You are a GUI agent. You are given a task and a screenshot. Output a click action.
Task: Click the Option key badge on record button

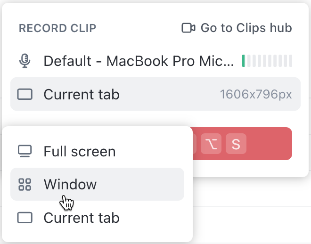pos(212,144)
